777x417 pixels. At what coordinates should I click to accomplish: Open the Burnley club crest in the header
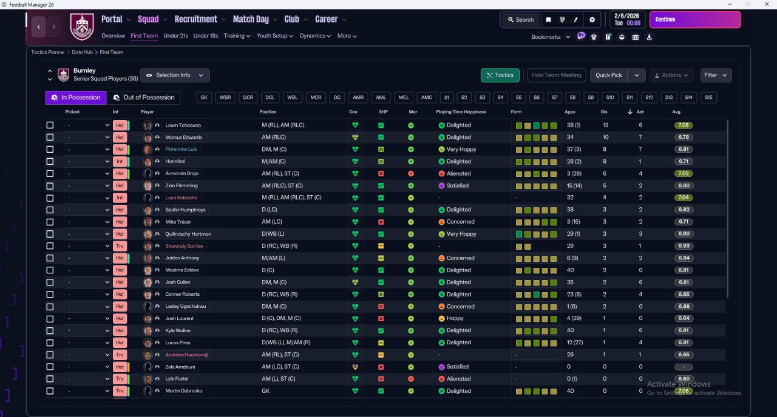[x=82, y=27]
